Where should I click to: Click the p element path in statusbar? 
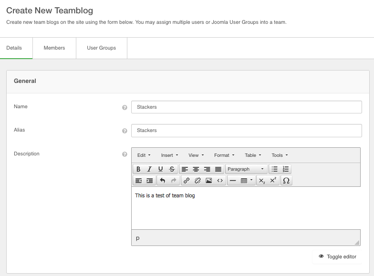[x=137, y=238]
